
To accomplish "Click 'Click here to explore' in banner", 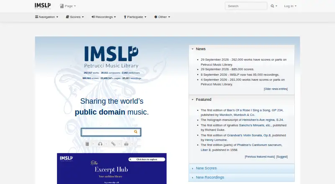I will [147, 159].
